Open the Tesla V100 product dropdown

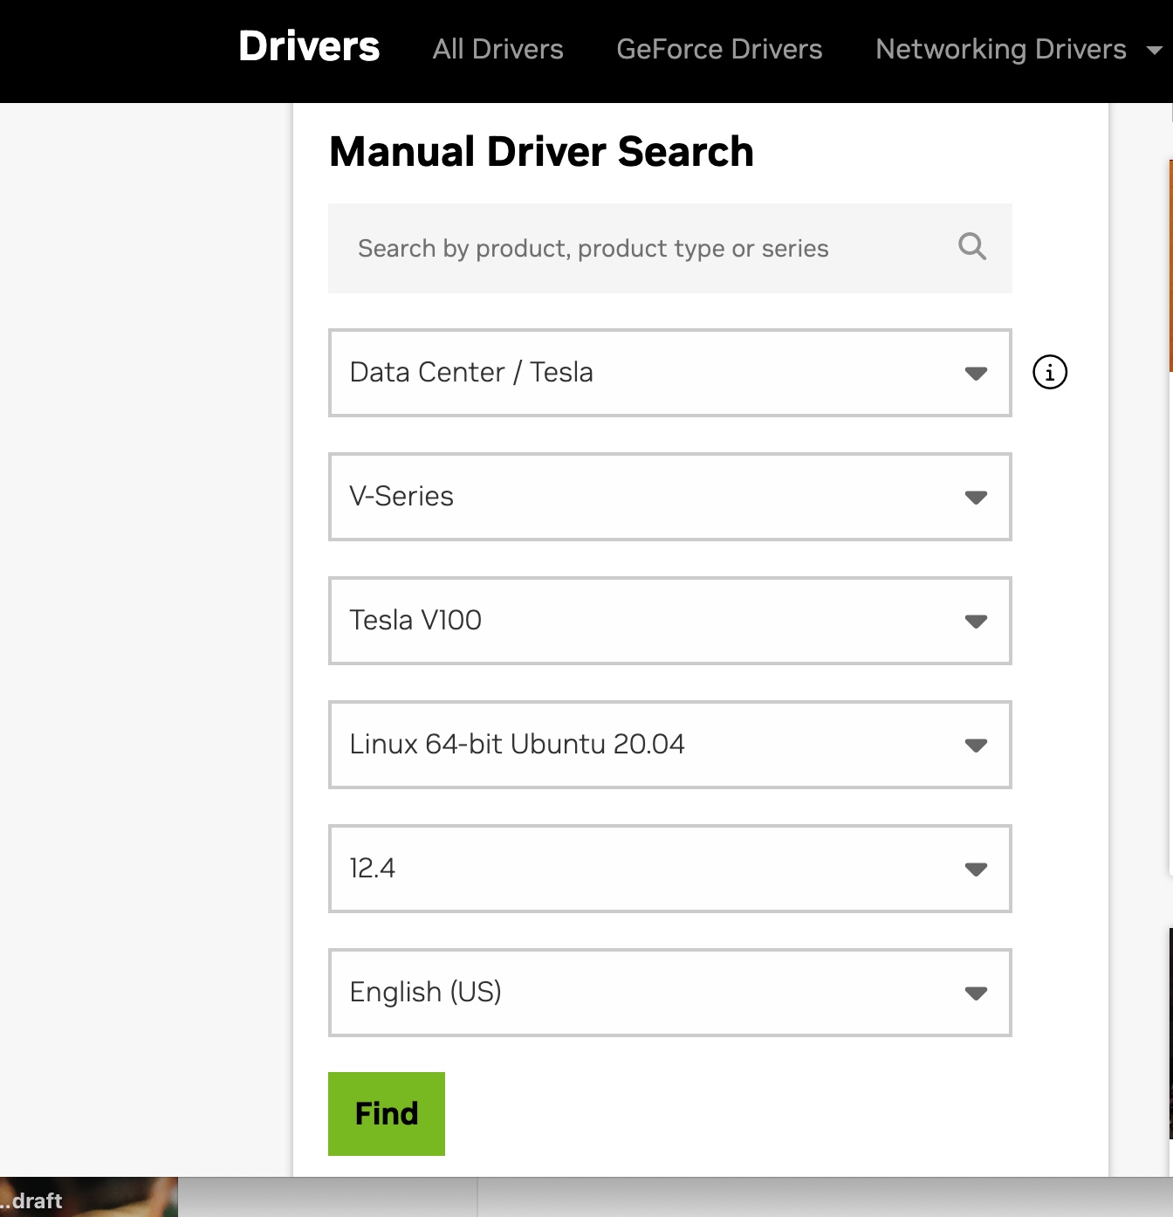[x=669, y=621]
